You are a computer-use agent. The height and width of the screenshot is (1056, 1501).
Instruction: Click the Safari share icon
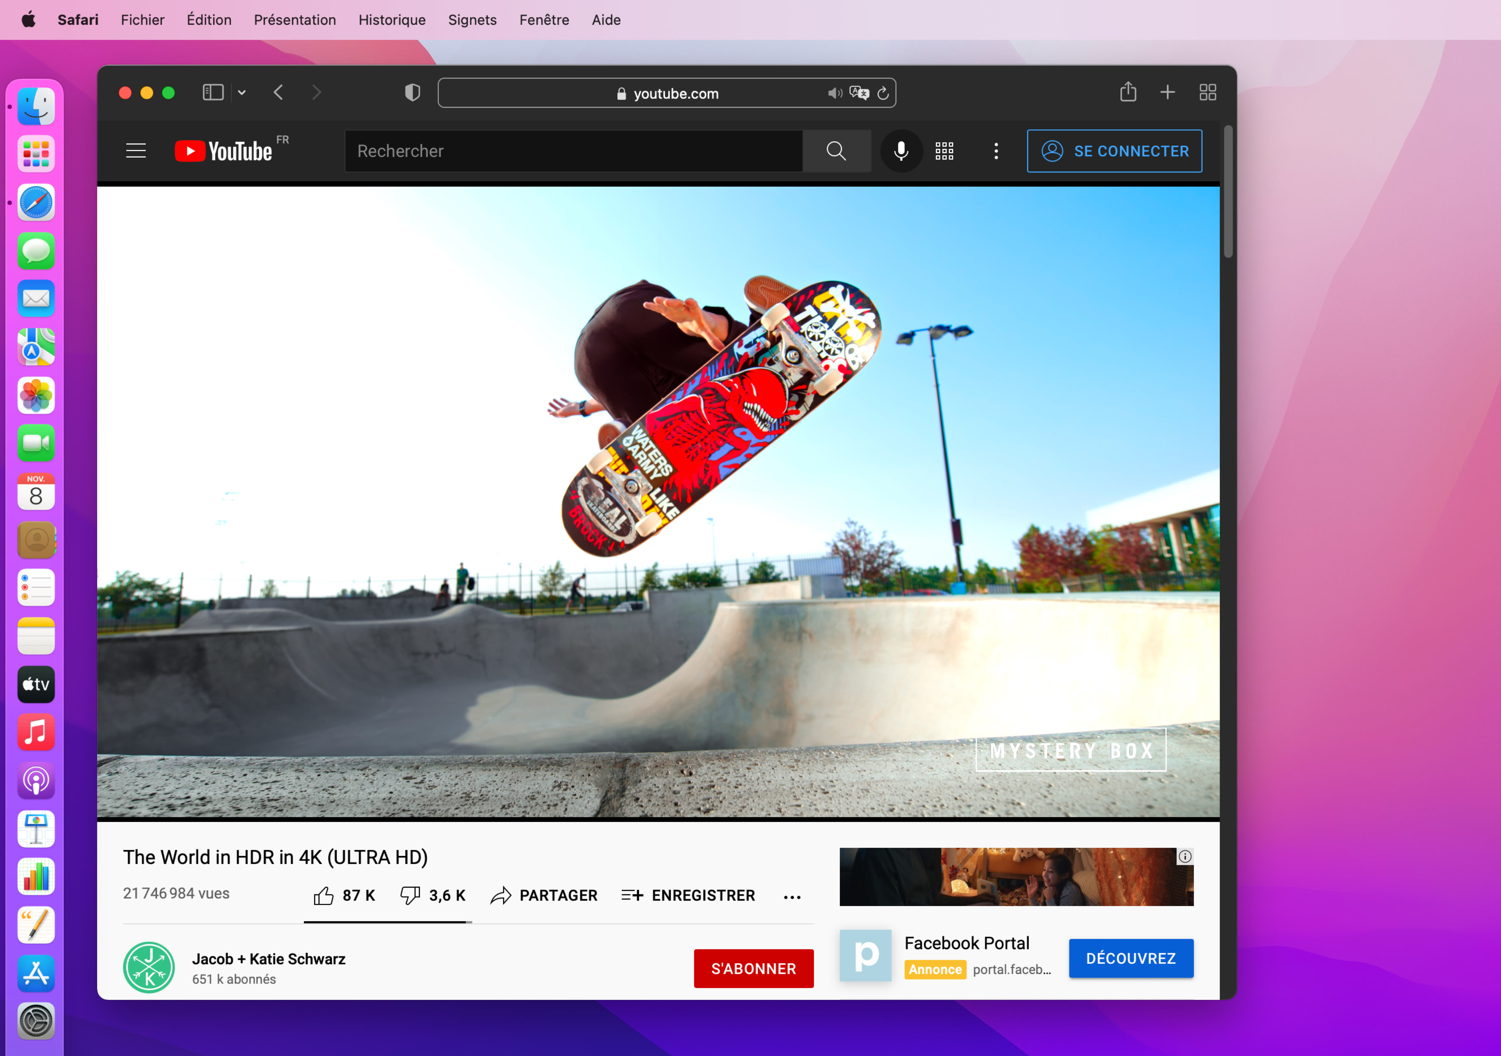1128,92
